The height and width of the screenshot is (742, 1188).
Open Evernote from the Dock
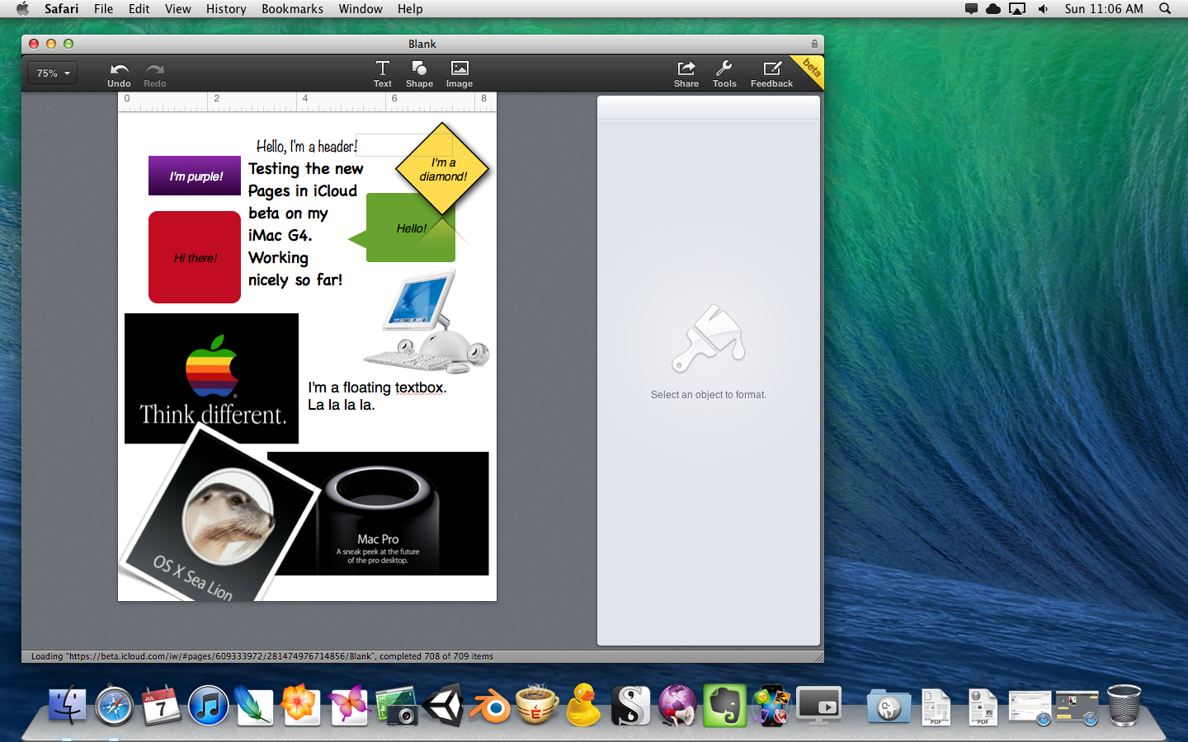[x=724, y=706]
